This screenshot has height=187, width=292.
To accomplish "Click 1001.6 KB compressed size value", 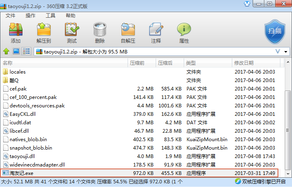I will tap(170, 106).
